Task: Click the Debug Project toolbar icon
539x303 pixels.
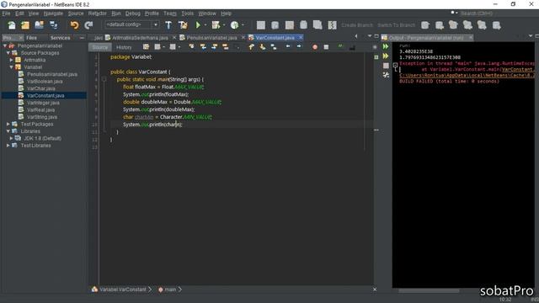Action: tap(216, 25)
